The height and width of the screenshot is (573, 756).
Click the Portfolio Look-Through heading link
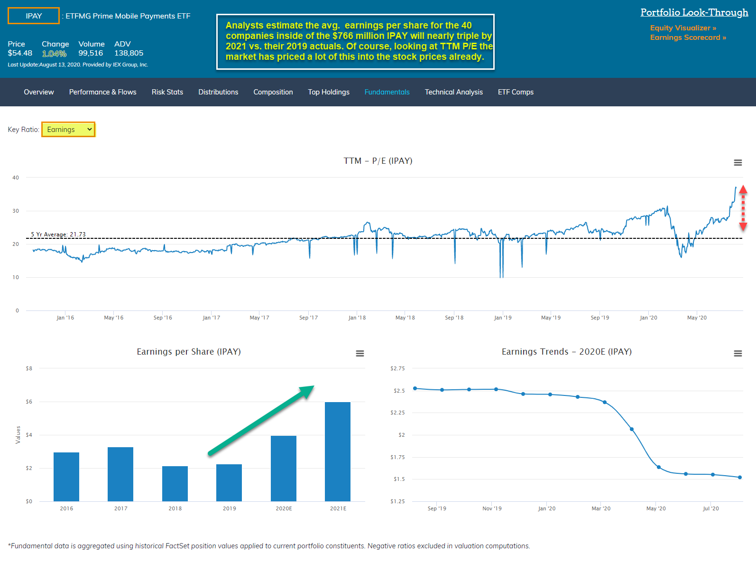[x=694, y=12]
